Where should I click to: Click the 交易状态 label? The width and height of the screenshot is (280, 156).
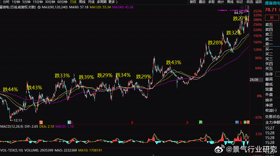click(x=272, y=117)
